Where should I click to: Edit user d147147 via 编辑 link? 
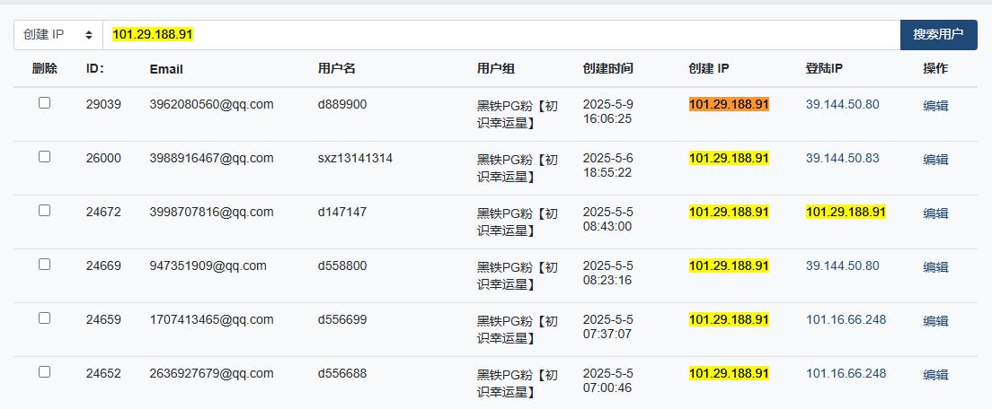[935, 213]
